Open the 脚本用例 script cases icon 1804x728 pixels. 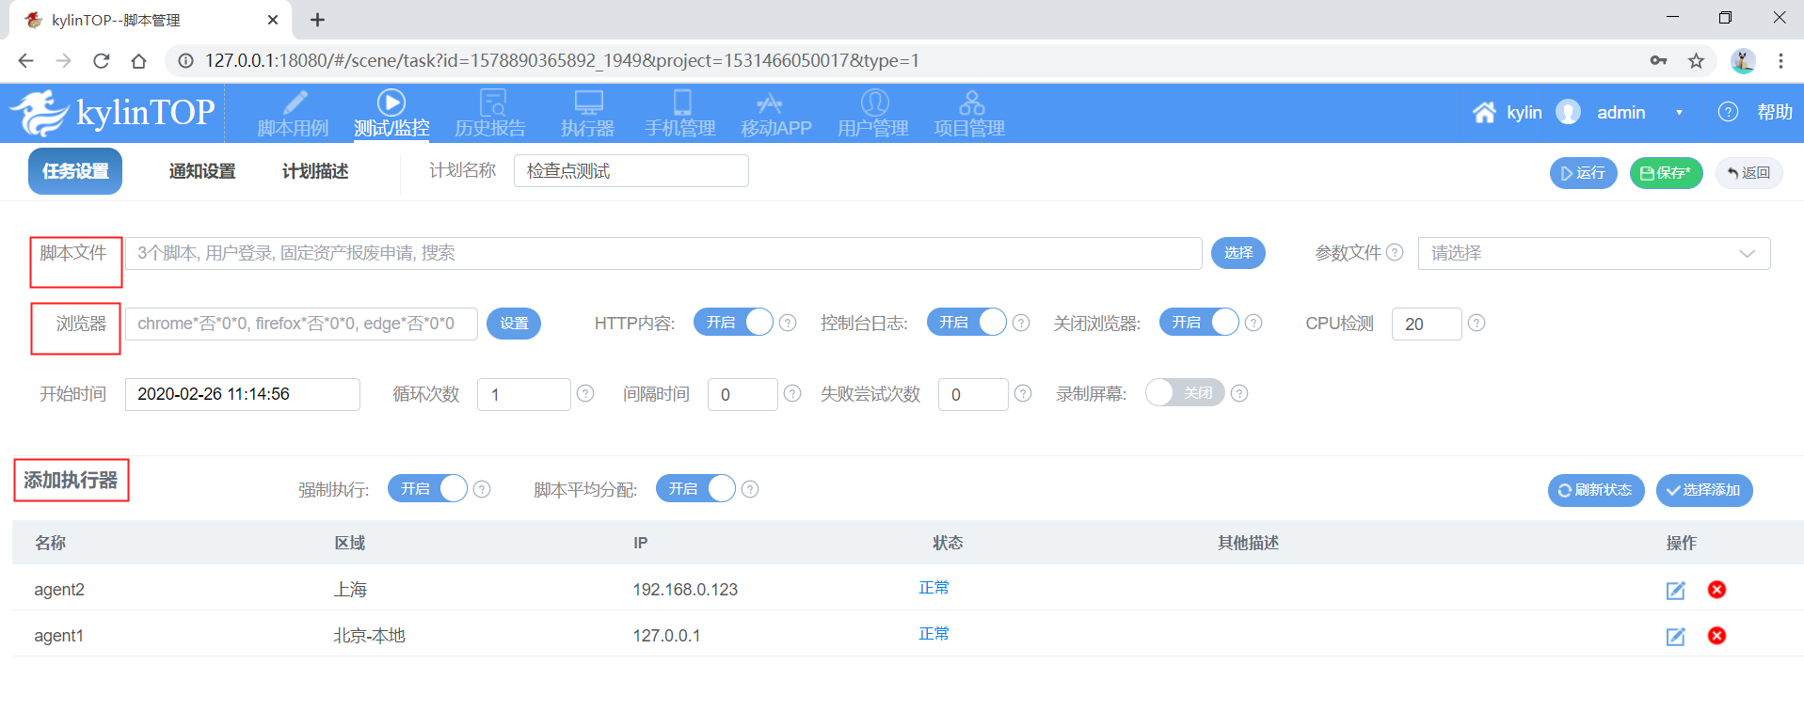(x=294, y=103)
